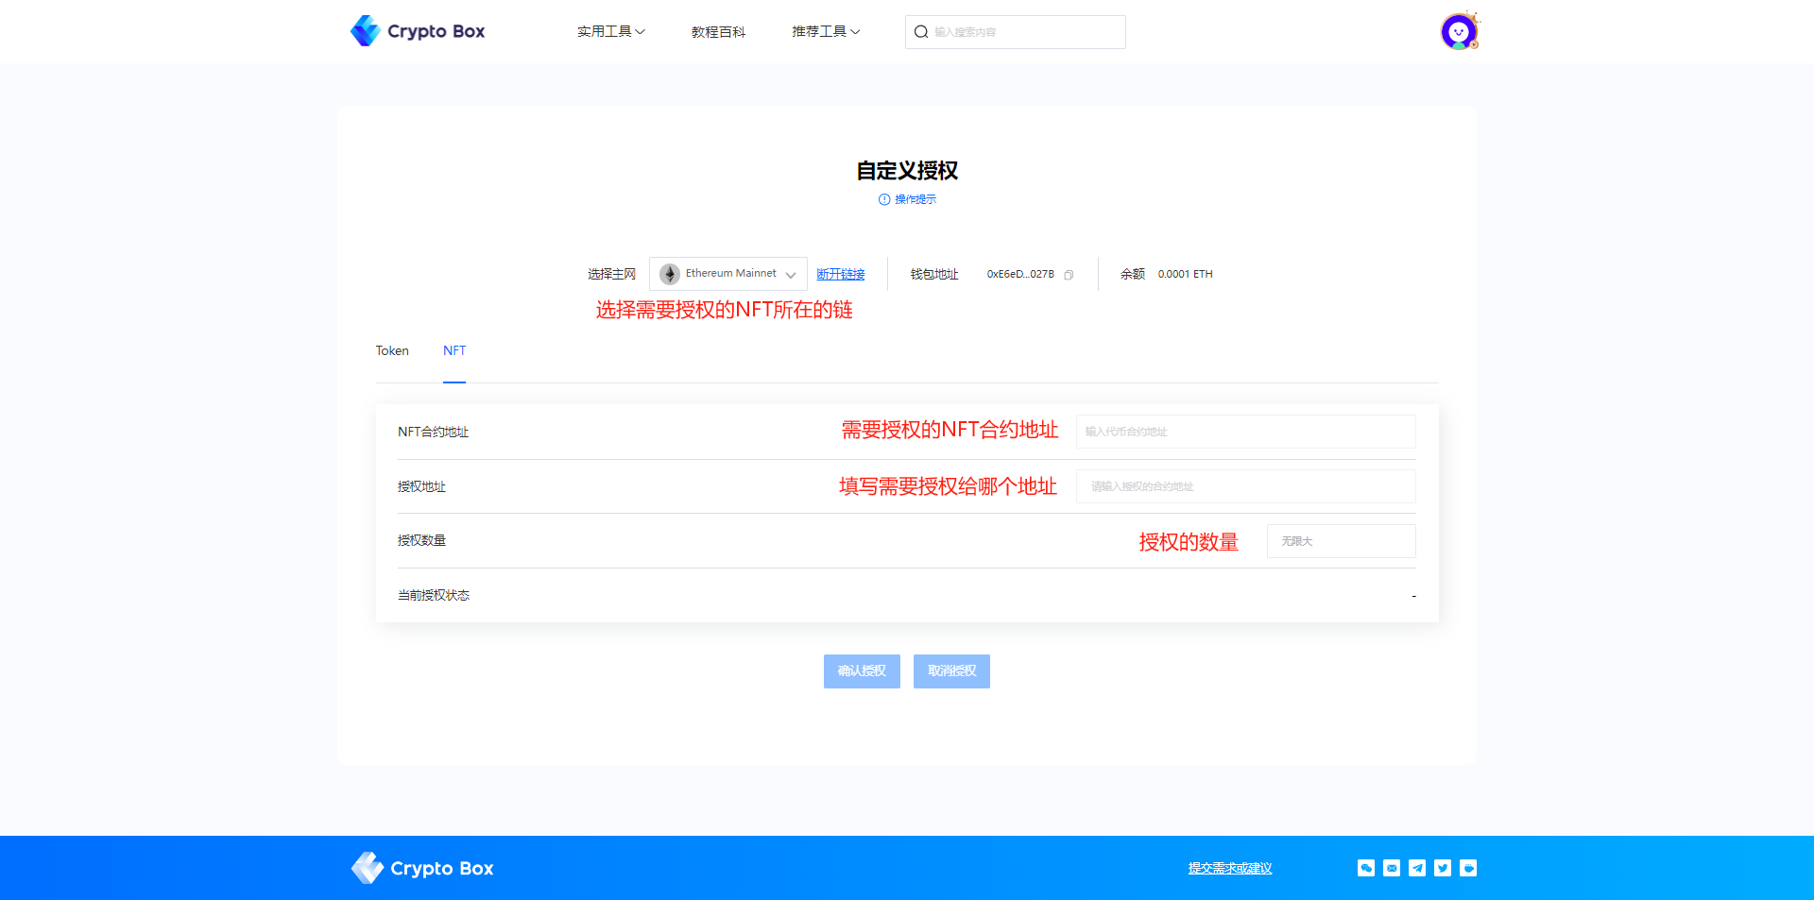The height and width of the screenshot is (900, 1814).
Task: Expand the 推荐工具 menu
Action: coord(826,31)
